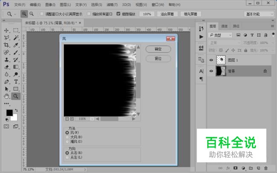Image resolution: width=277 pixels, height=173 pixels.
Task: Select the History Brush tool
Action: pos(16,60)
